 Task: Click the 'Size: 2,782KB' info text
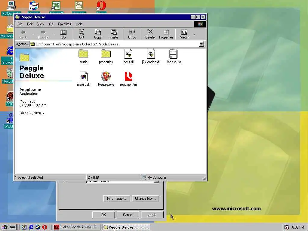32,113
